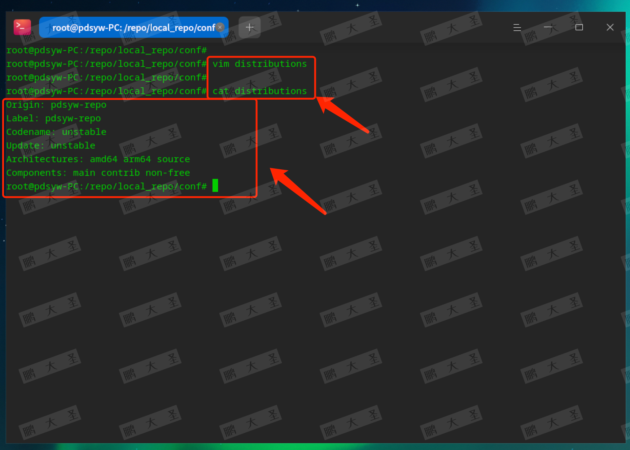Click 'contrib' in the Components line

pyautogui.click(x=120, y=173)
